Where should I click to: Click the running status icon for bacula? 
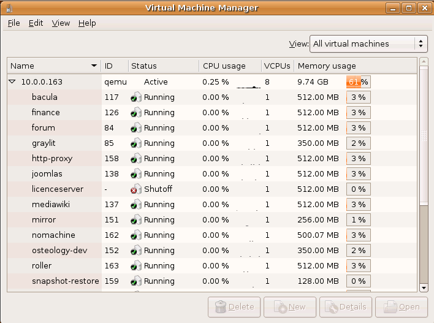coord(136,97)
